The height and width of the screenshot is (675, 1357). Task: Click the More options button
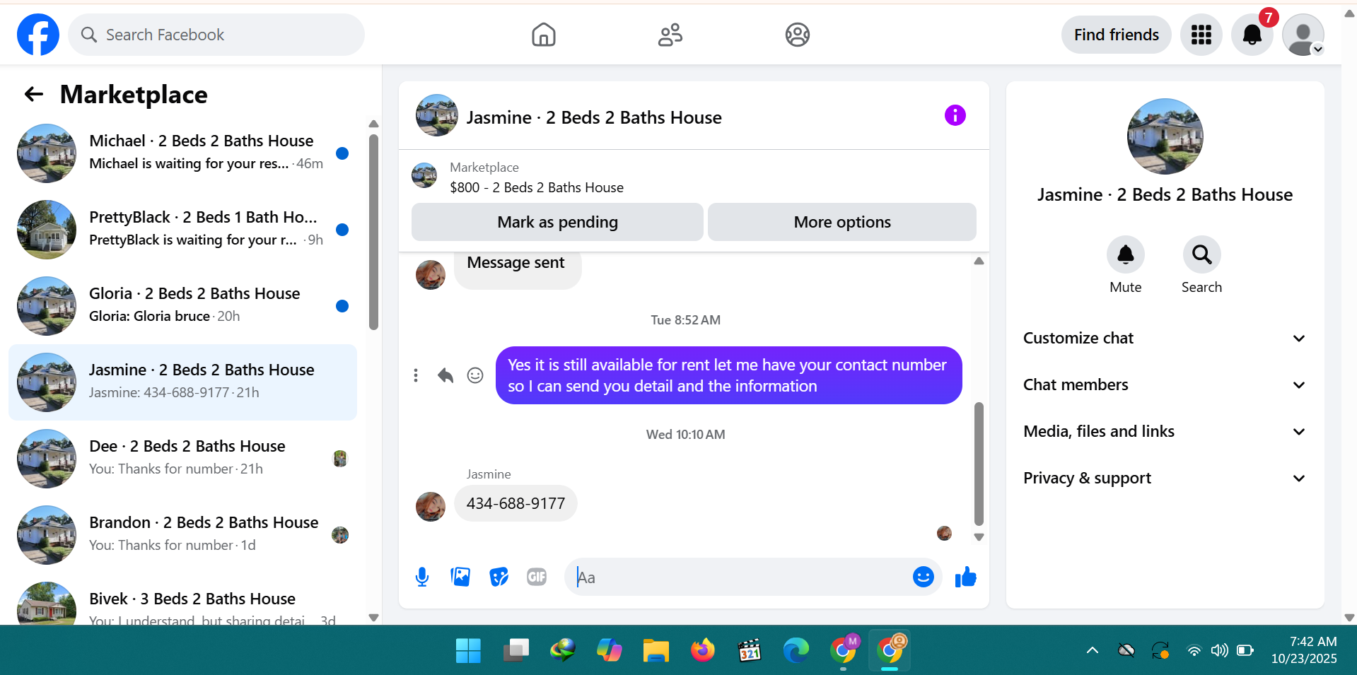841,222
